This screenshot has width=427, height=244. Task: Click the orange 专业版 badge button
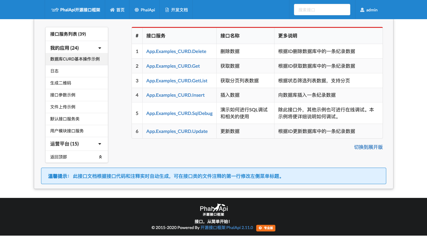pyautogui.click(x=265, y=228)
